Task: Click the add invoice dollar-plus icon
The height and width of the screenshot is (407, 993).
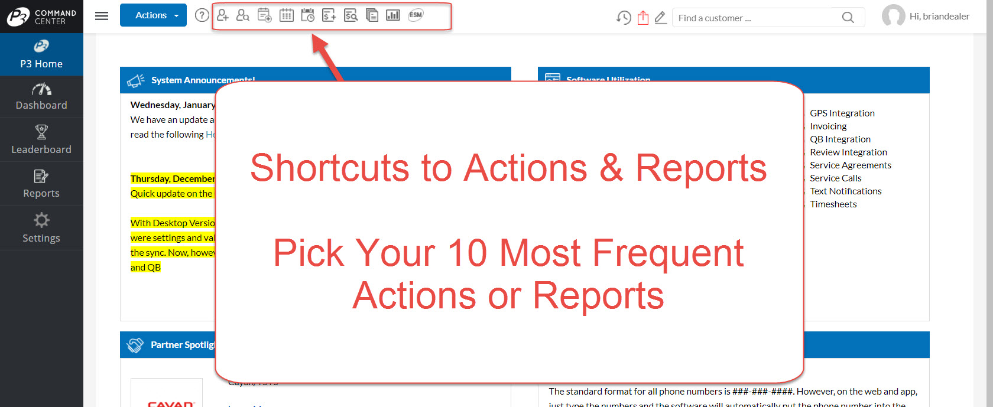Action: coord(329,15)
